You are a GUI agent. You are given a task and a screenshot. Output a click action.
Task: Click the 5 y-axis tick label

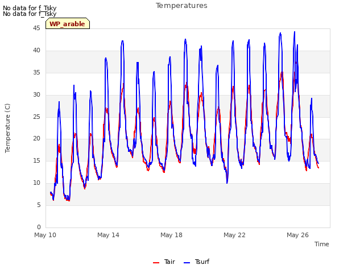(39, 205)
